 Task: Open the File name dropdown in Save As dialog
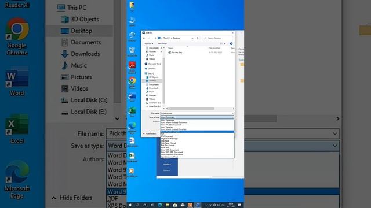coord(232,113)
